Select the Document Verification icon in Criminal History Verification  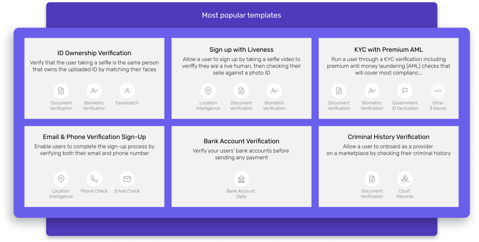372,178
